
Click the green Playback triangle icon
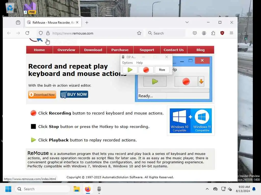click(33, 140)
